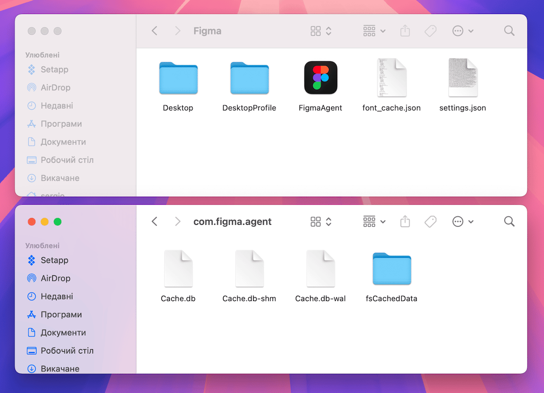Click the Share icon in com.figma.agent window
The height and width of the screenshot is (393, 544).
point(405,222)
